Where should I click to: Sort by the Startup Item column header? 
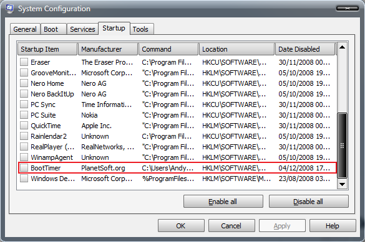(x=47, y=49)
